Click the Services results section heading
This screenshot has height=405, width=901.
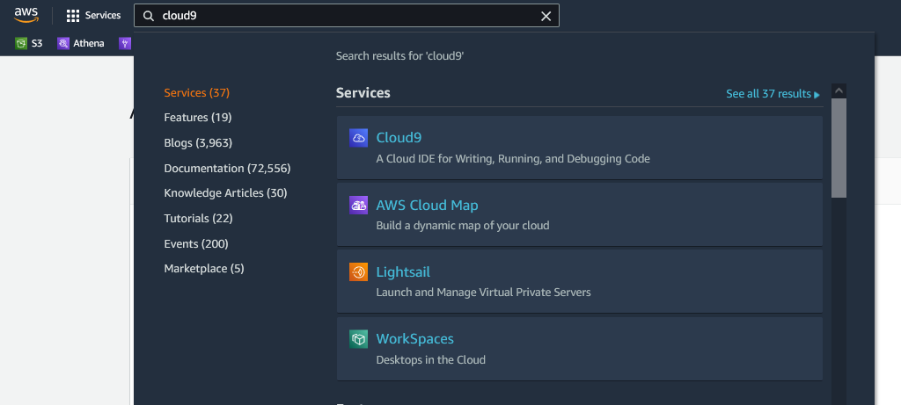coord(363,93)
